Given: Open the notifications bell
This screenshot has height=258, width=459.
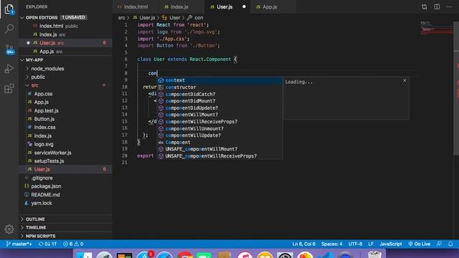Looking at the screenshot, I should point(450,244).
